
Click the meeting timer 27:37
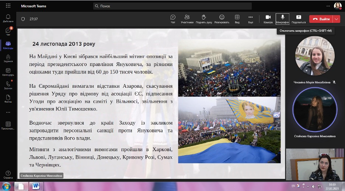(34, 19)
